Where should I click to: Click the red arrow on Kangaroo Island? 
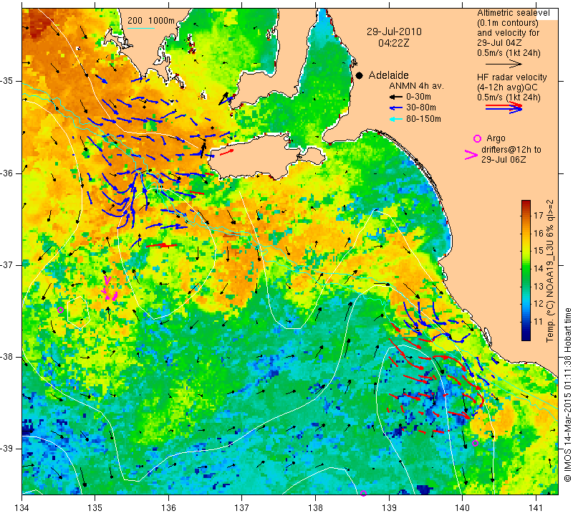pos(227,152)
